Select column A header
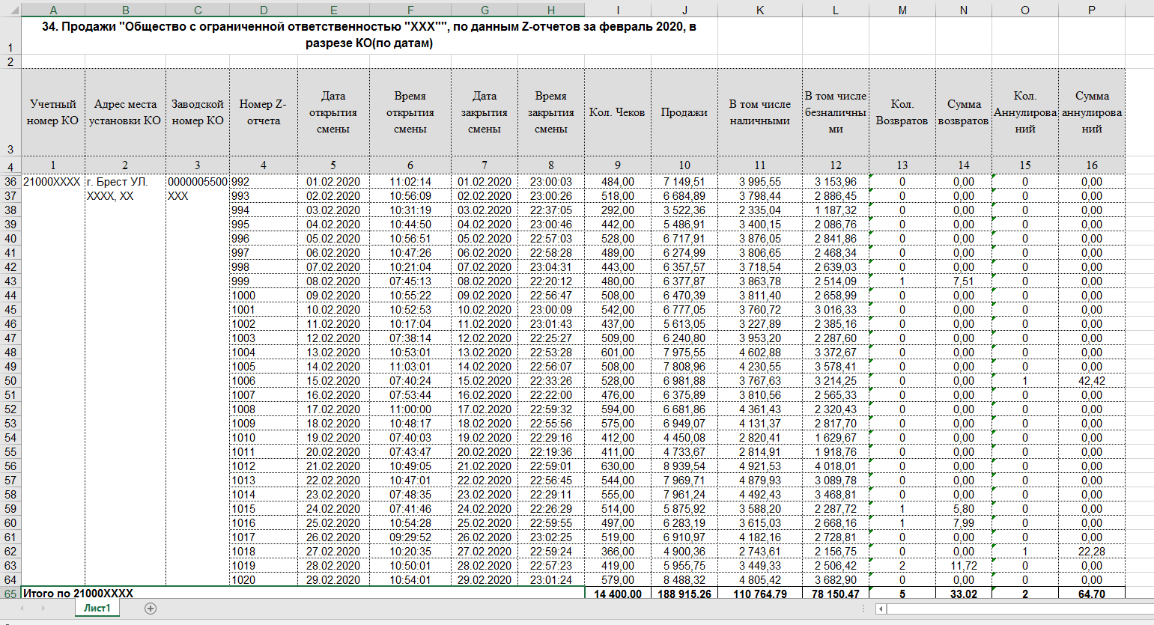The width and height of the screenshot is (1154, 625). (x=53, y=10)
